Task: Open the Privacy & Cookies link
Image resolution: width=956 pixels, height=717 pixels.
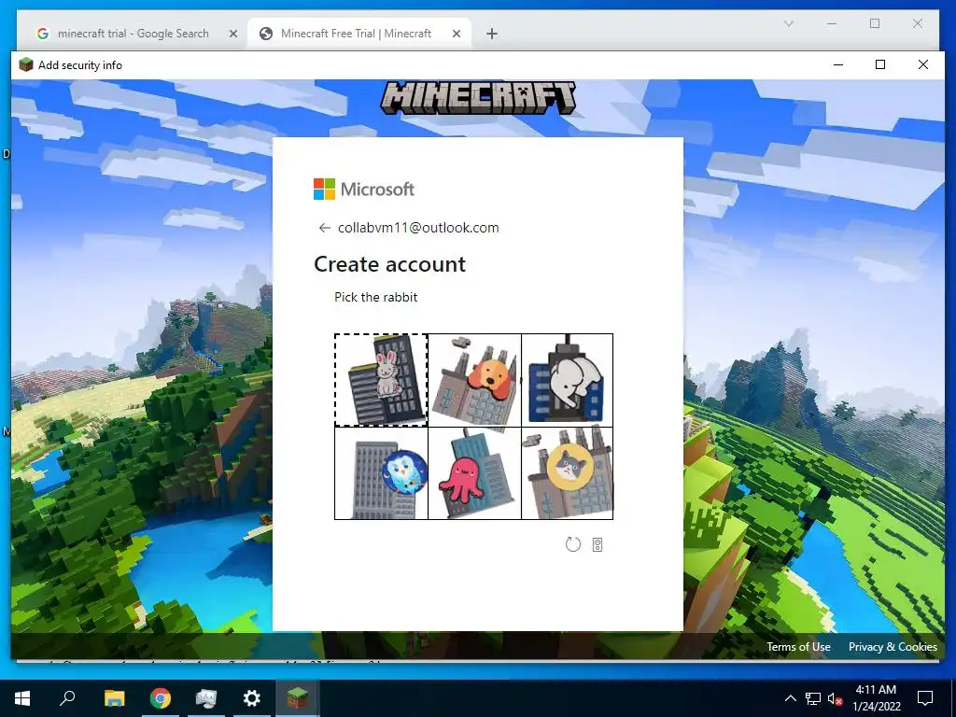Action: [x=893, y=647]
